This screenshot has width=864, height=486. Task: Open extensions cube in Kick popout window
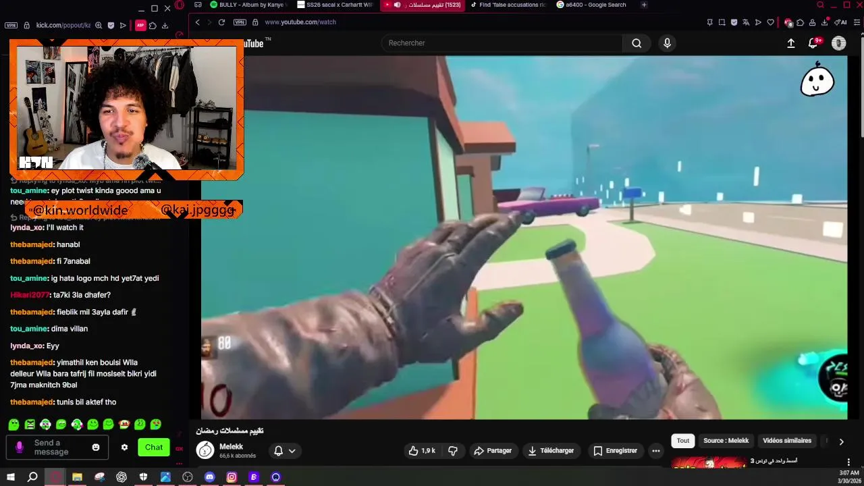tap(153, 26)
